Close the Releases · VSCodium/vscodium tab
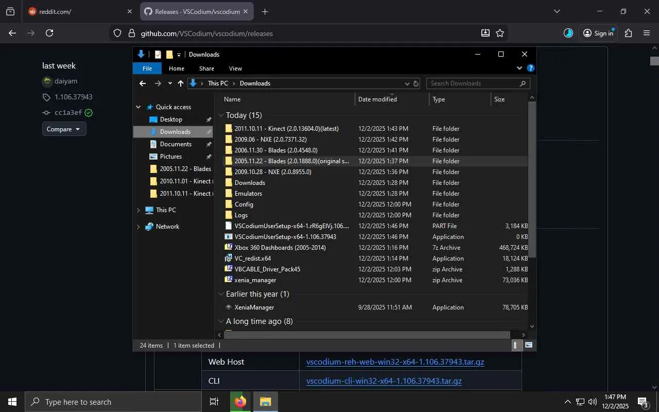659x412 pixels. (x=246, y=11)
